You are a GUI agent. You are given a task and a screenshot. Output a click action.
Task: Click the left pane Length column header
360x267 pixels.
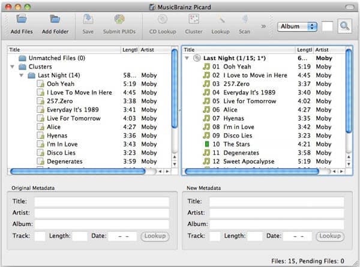pyautogui.click(x=130, y=50)
